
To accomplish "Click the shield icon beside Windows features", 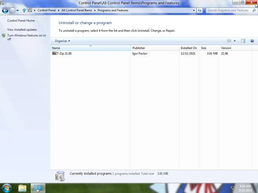I will click(x=4, y=35).
